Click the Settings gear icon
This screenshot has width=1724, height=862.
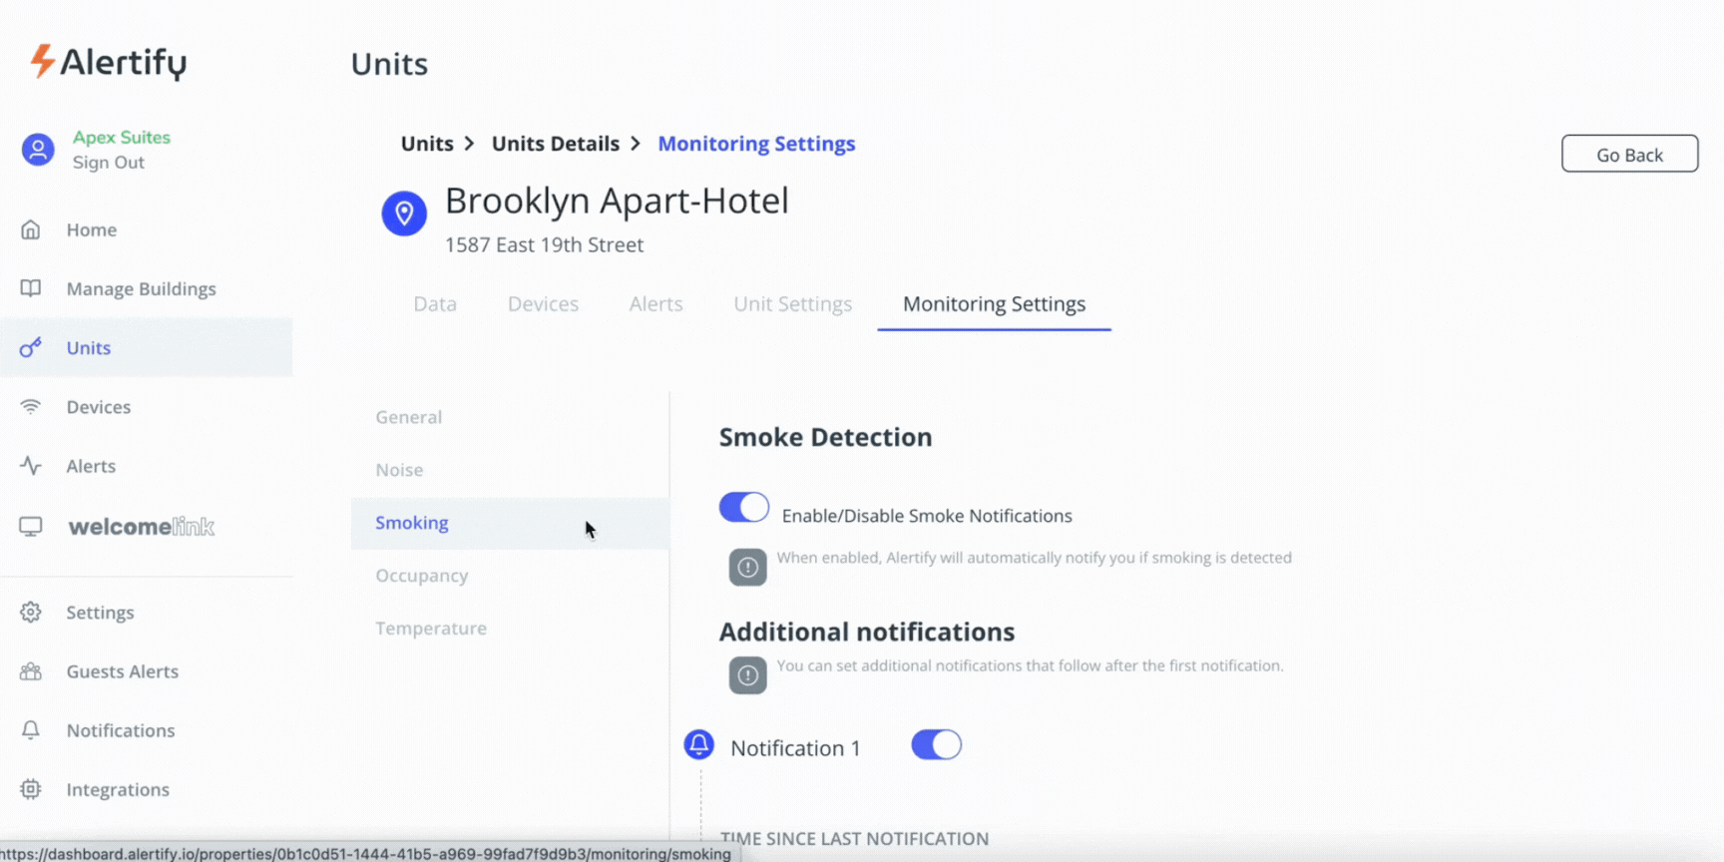pos(31,613)
